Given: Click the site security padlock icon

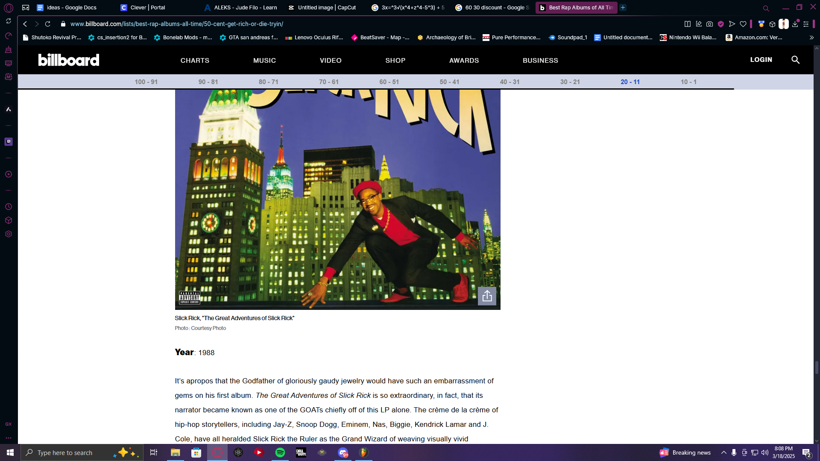Looking at the screenshot, I should (x=63, y=24).
